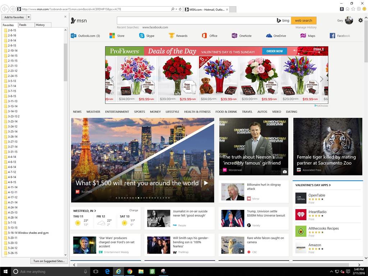Open the browser Home icon

click(348, 9)
